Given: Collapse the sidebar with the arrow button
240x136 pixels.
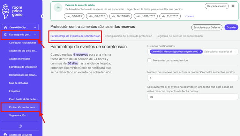Looking at the screenshot, I should [42, 16].
